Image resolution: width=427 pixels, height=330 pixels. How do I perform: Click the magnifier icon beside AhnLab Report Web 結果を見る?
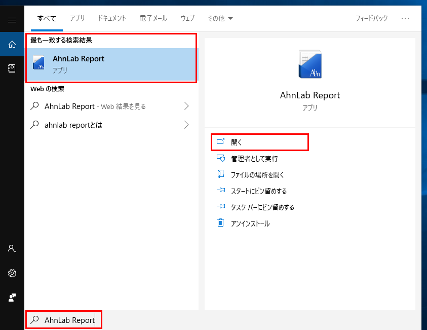click(x=34, y=106)
